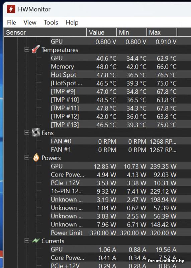
Task: Open the File menu
Action: [x=11, y=22]
